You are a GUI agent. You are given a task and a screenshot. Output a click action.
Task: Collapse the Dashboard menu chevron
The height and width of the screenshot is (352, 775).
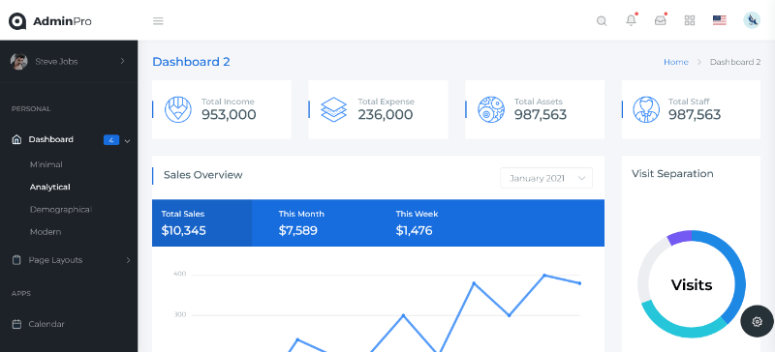pyautogui.click(x=128, y=140)
